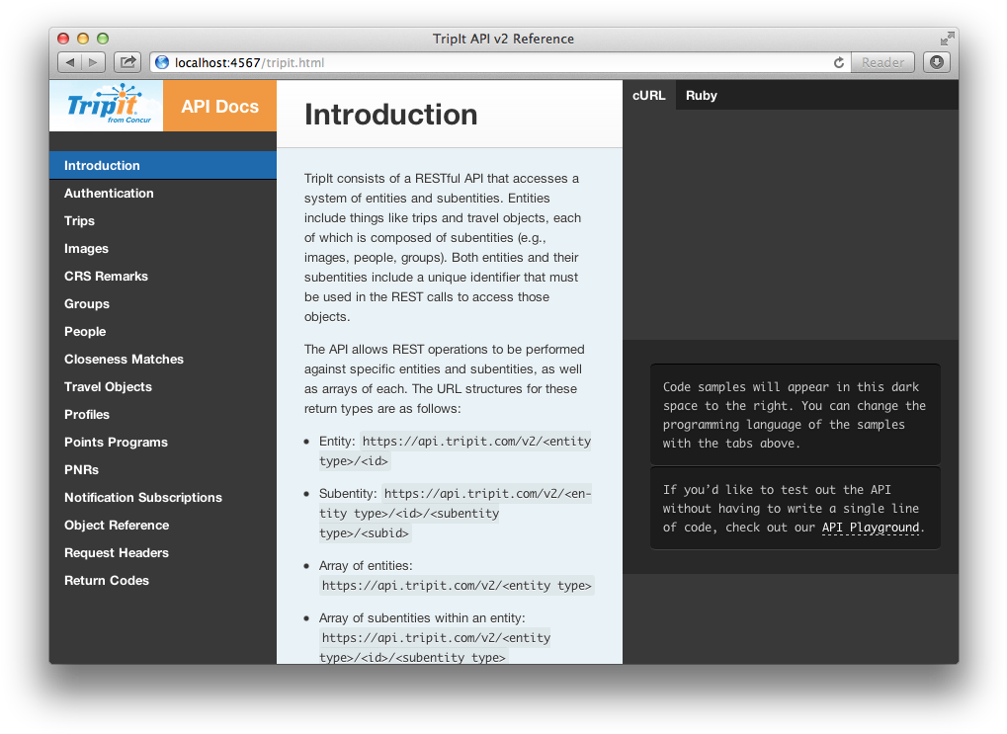Click the fullscreen arrows icon

(x=947, y=39)
